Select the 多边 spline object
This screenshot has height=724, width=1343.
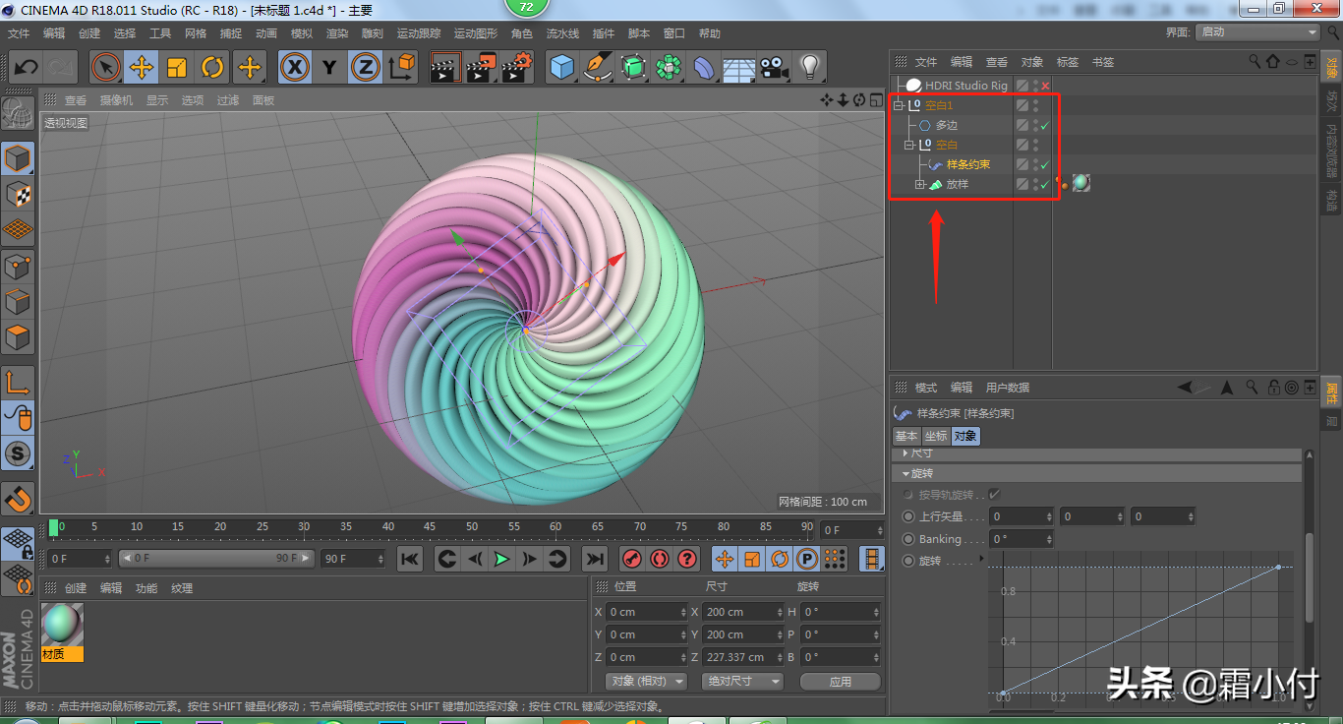[946, 125]
